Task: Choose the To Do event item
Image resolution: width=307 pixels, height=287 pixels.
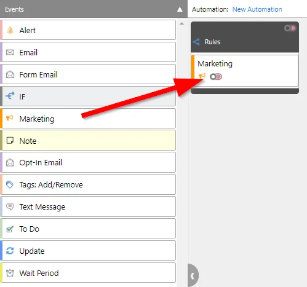Action: click(88, 229)
